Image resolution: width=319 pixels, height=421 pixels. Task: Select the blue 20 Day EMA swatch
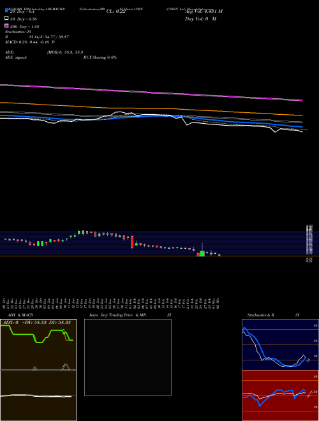6,11
